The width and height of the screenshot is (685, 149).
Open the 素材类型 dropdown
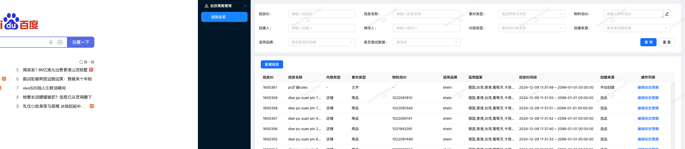[532, 14]
